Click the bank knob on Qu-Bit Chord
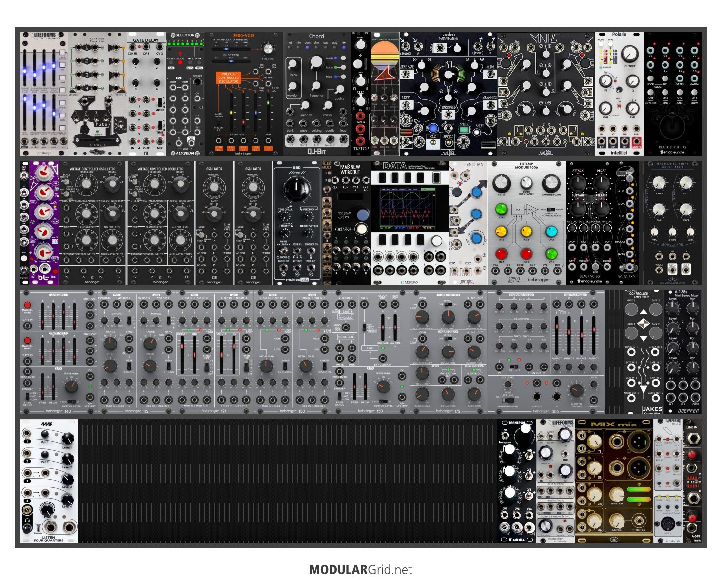This screenshot has width=722, height=580. 293,65
